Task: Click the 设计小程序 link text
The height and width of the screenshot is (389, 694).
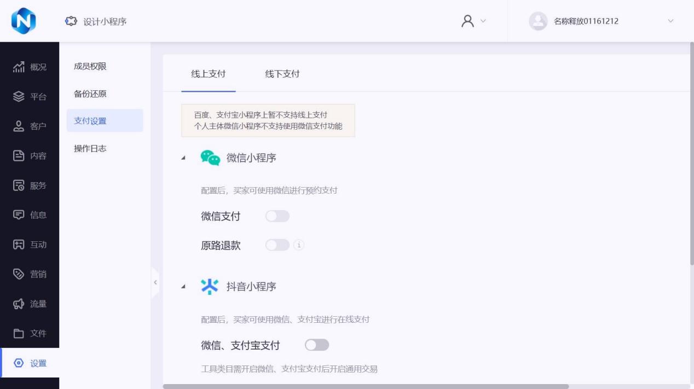Action: click(x=105, y=21)
